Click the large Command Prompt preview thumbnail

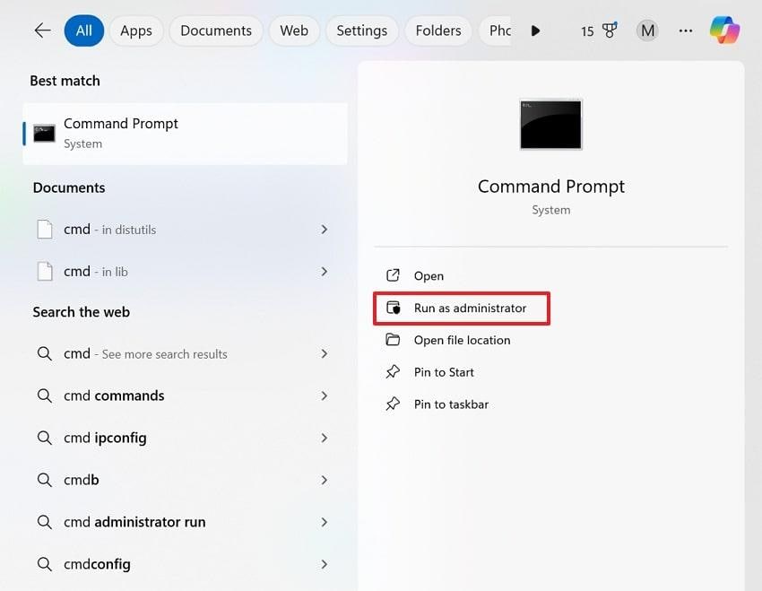click(550, 125)
